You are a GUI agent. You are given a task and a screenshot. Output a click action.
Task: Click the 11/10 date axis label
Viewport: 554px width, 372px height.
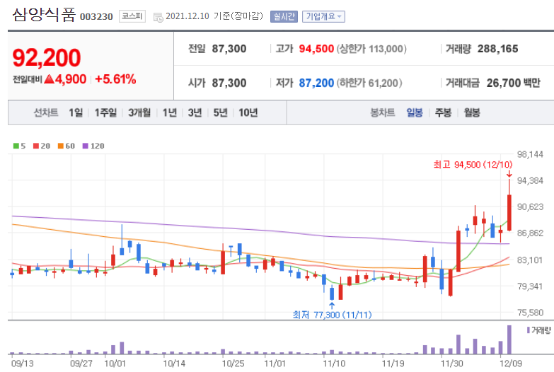click(x=334, y=364)
